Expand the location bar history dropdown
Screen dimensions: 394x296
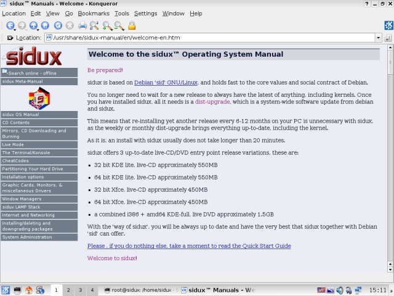378,38
